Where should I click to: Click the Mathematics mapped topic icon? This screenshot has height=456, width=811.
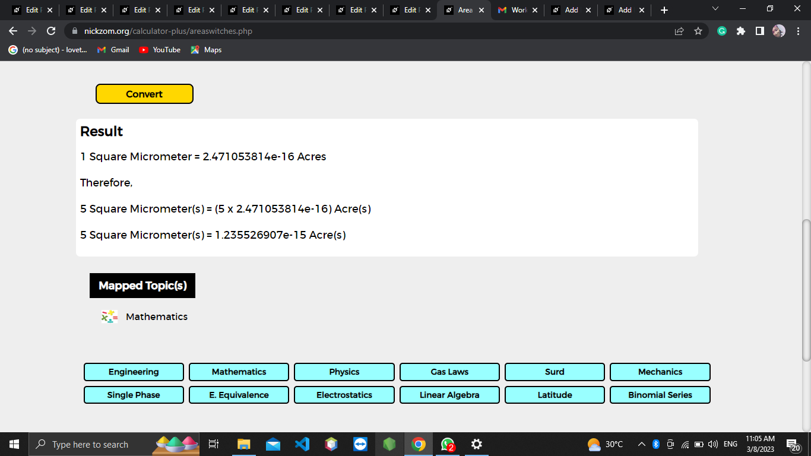pos(109,316)
